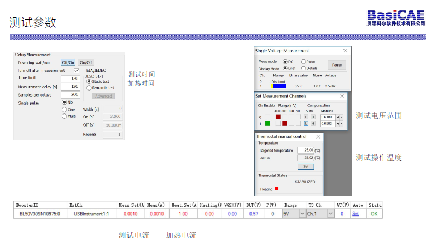Screen dimensions: 431x246
Task: Click the red Heating status indicator
Action: [276, 189]
